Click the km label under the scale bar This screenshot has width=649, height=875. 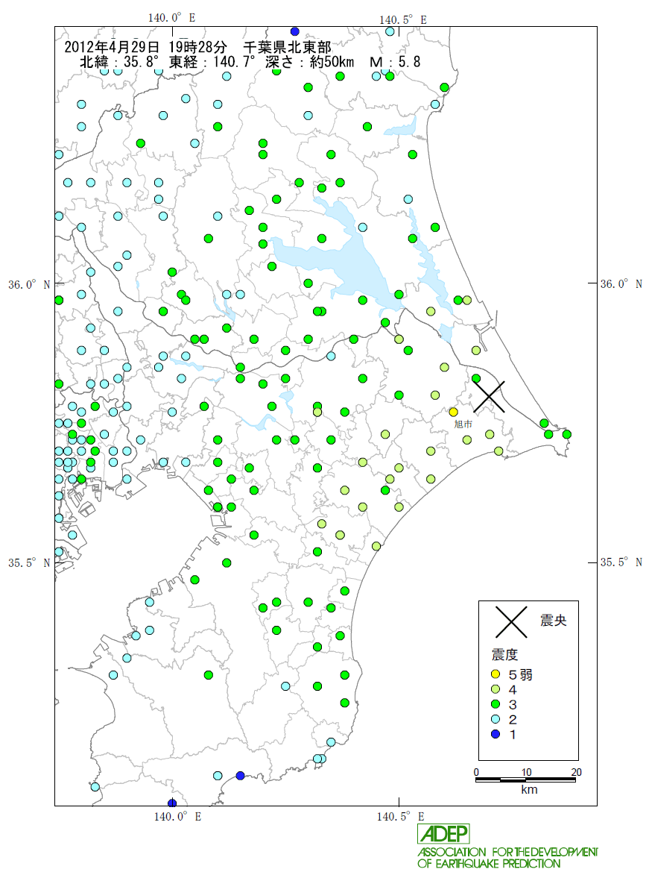point(529,790)
